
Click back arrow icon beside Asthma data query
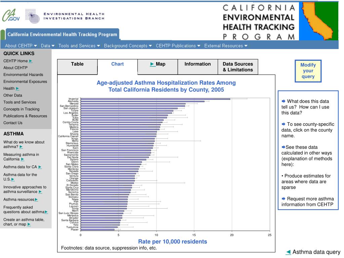288,252
